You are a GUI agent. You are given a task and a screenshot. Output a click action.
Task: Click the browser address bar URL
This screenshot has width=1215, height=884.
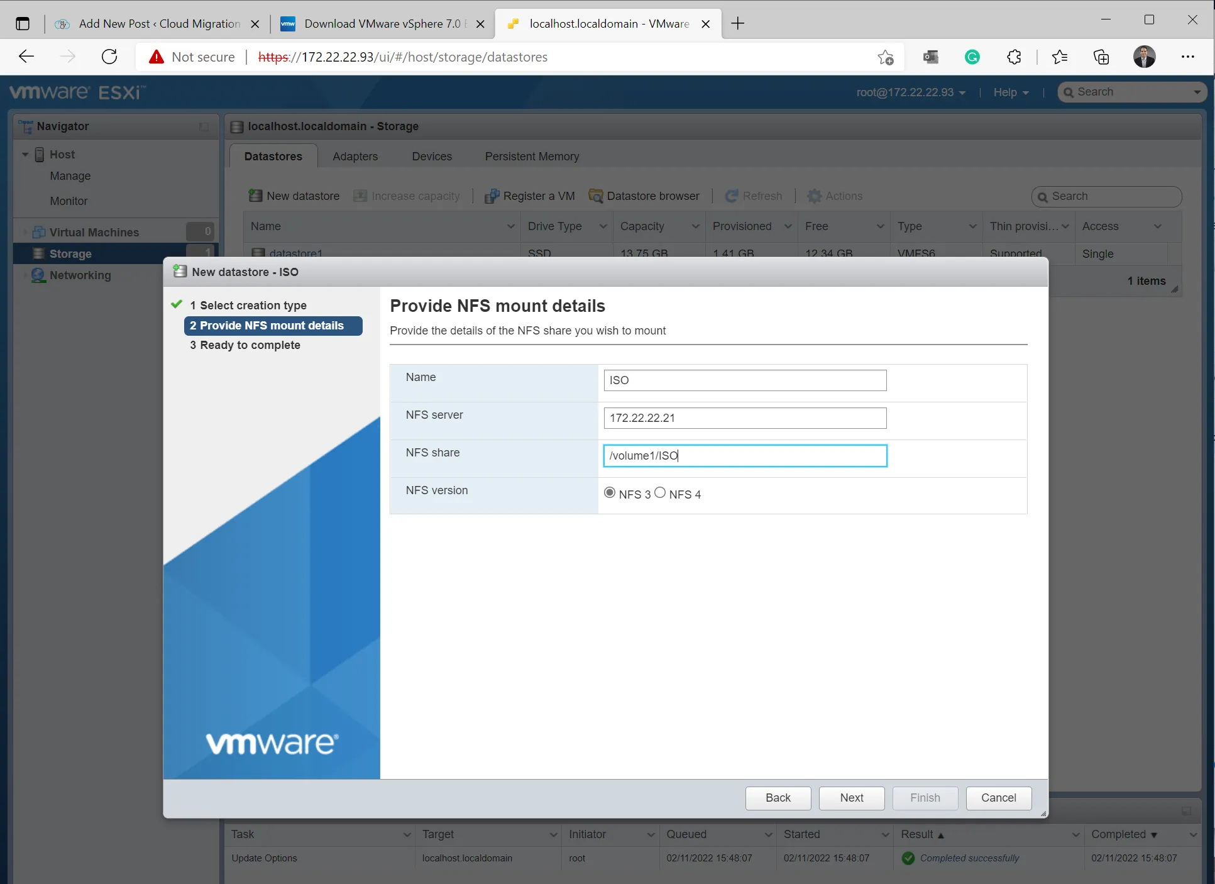[403, 57]
